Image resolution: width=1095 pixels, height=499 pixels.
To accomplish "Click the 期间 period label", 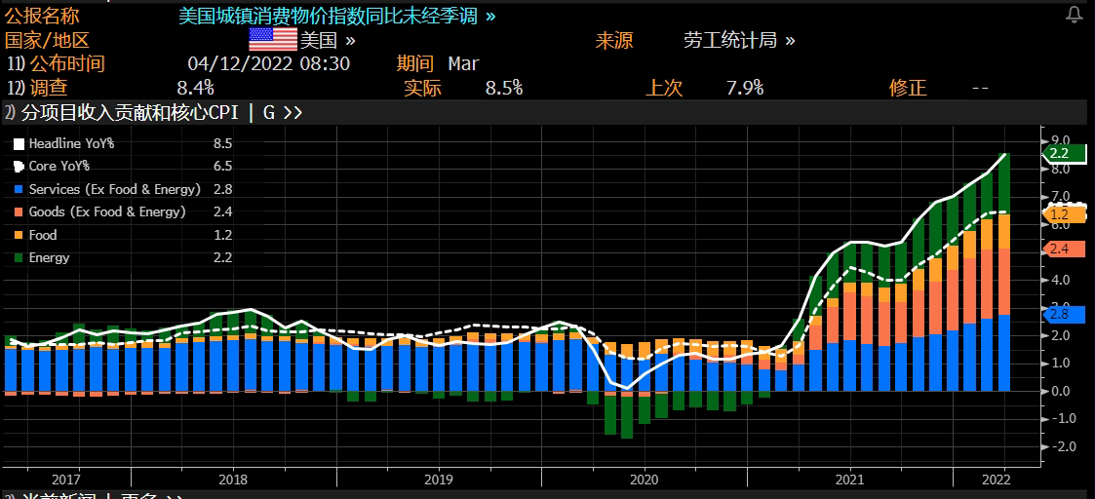I will (x=415, y=64).
